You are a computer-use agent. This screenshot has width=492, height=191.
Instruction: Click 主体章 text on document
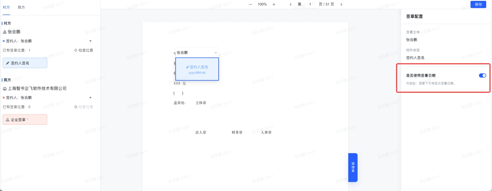pyautogui.click(x=201, y=103)
